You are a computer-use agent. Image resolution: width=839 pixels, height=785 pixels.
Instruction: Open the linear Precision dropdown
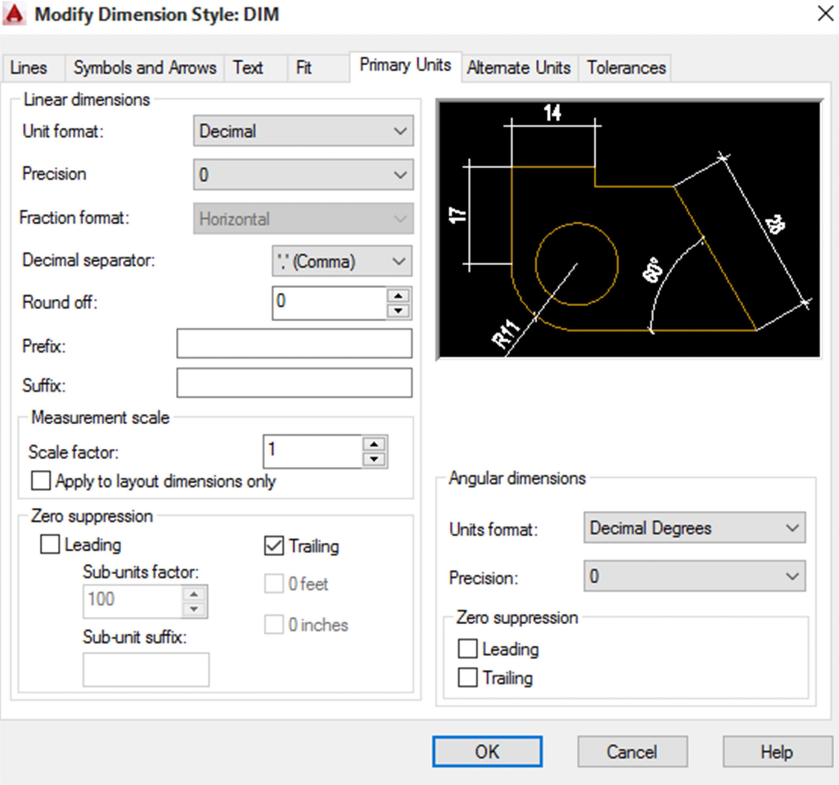tap(303, 174)
